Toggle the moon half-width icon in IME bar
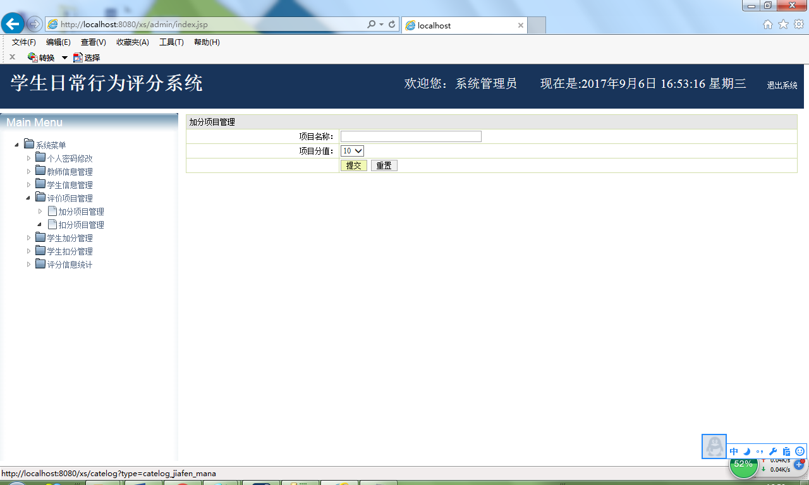Viewport: 809px width, 485px height. click(x=746, y=452)
